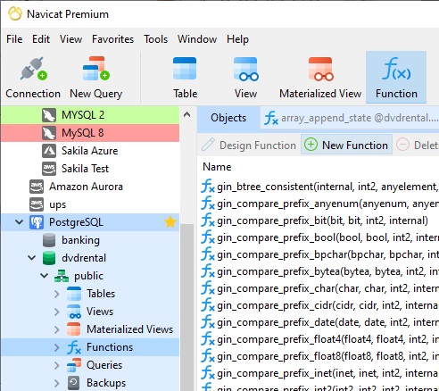Click the Tables node icon
The height and width of the screenshot is (391, 439).
pyautogui.click(x=74, y=294)
